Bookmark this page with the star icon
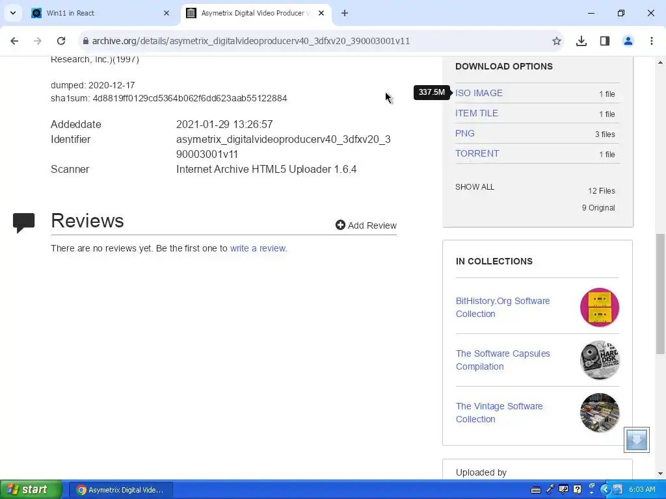The height and width of the screenshot is (499, 666). [x=557, y=41]
